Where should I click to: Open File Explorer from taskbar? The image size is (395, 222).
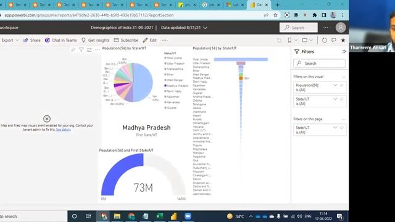(117, 216)
